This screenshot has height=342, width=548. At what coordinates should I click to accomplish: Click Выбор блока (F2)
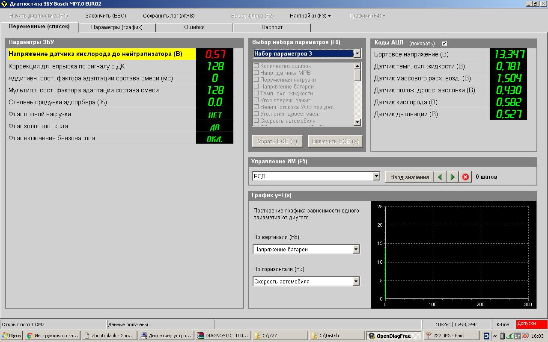pyautogui.click(x=252, y=16)
